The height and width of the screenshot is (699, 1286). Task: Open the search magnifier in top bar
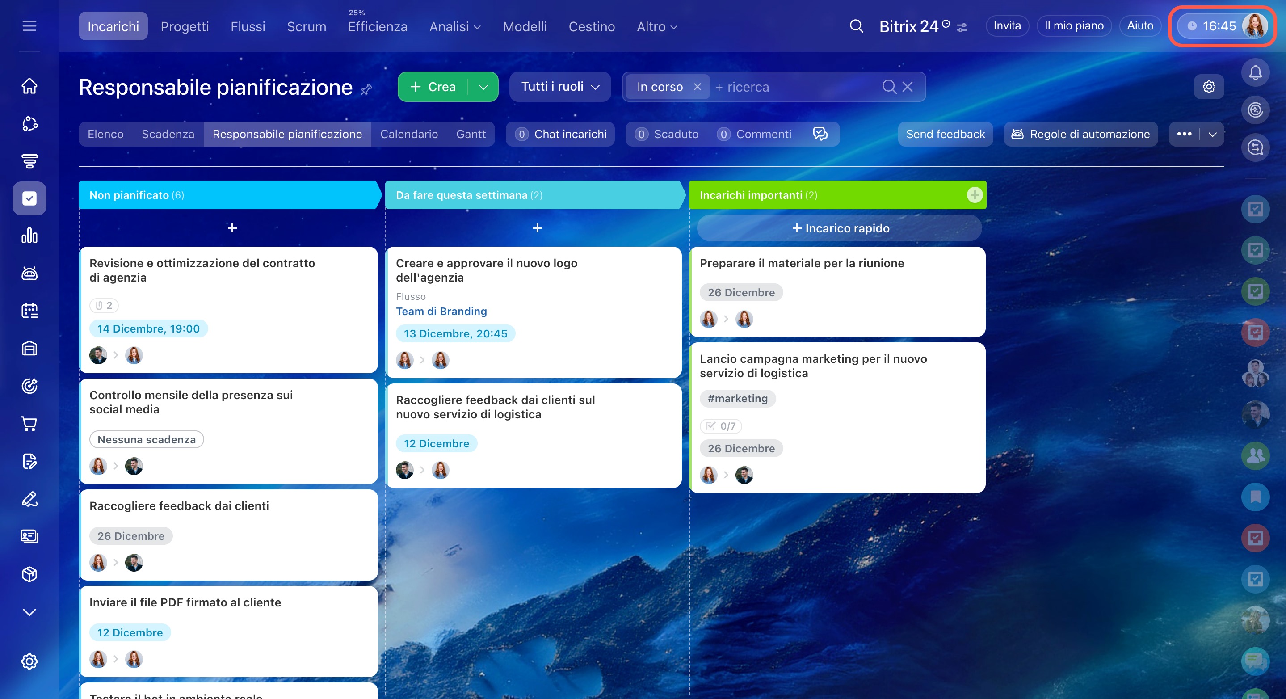(856, 26)
